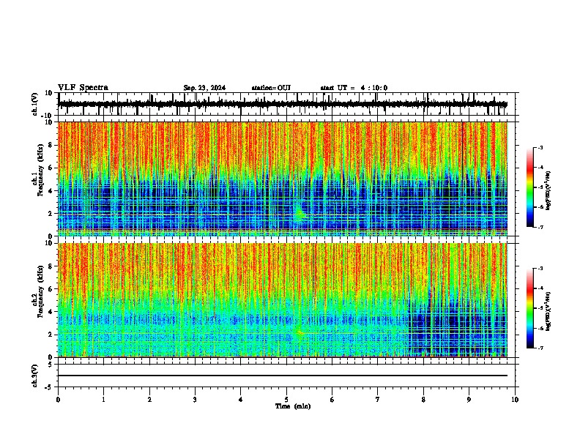Click the ch.2 "Frequency (kHz)" axis label
Viewport: 580px width, 448px height.
click(x=40, y=291)
